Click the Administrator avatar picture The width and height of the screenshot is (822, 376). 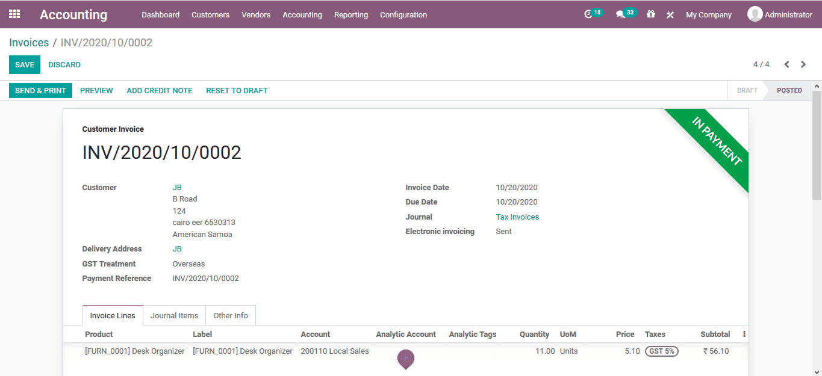pos(755,13)
